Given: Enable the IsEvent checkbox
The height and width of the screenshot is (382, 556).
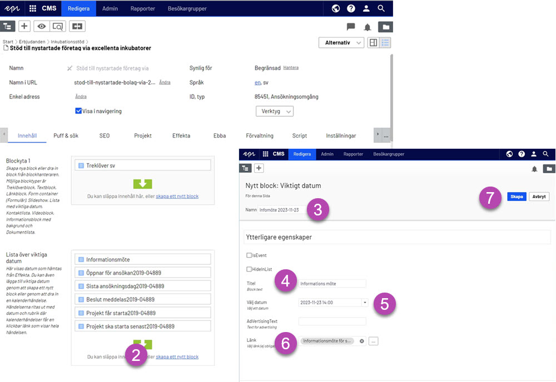Looking at the screenshot, I should tap(249, 255).
